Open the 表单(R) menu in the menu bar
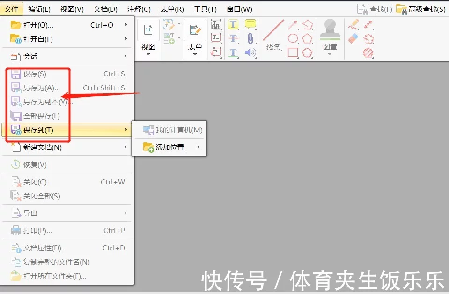This screenshot has width=449, height=294. (x=172, y=9)
